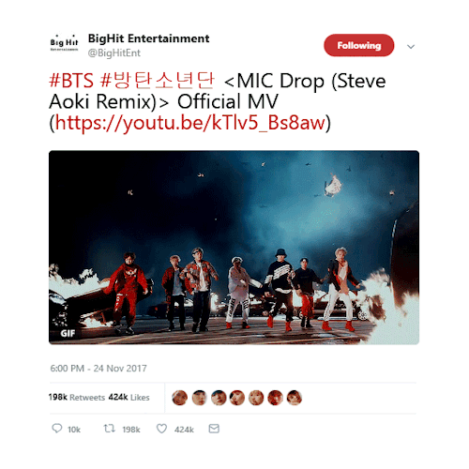The width and height of the screenshot is (469, 469).
Task: Click the 6:00 PM 24 Nov 2017 timestamp
Action: tap(98, 369)
